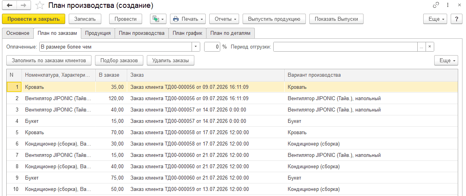Add form to favorites with the star icon
Image resolution: width=466 pixels, height=196 pixels.
click(40, 5)
